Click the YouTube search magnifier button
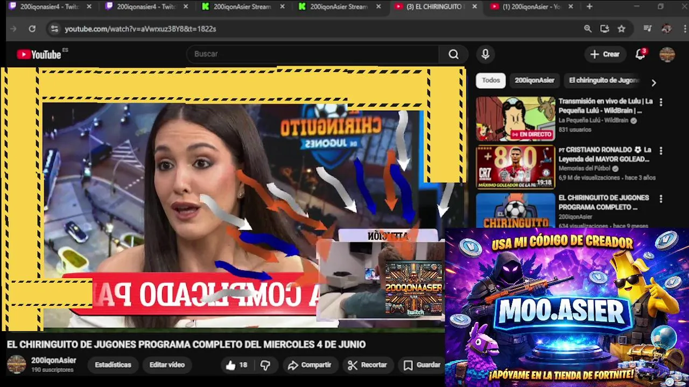689x387 pixels. (x=453, y=54)
